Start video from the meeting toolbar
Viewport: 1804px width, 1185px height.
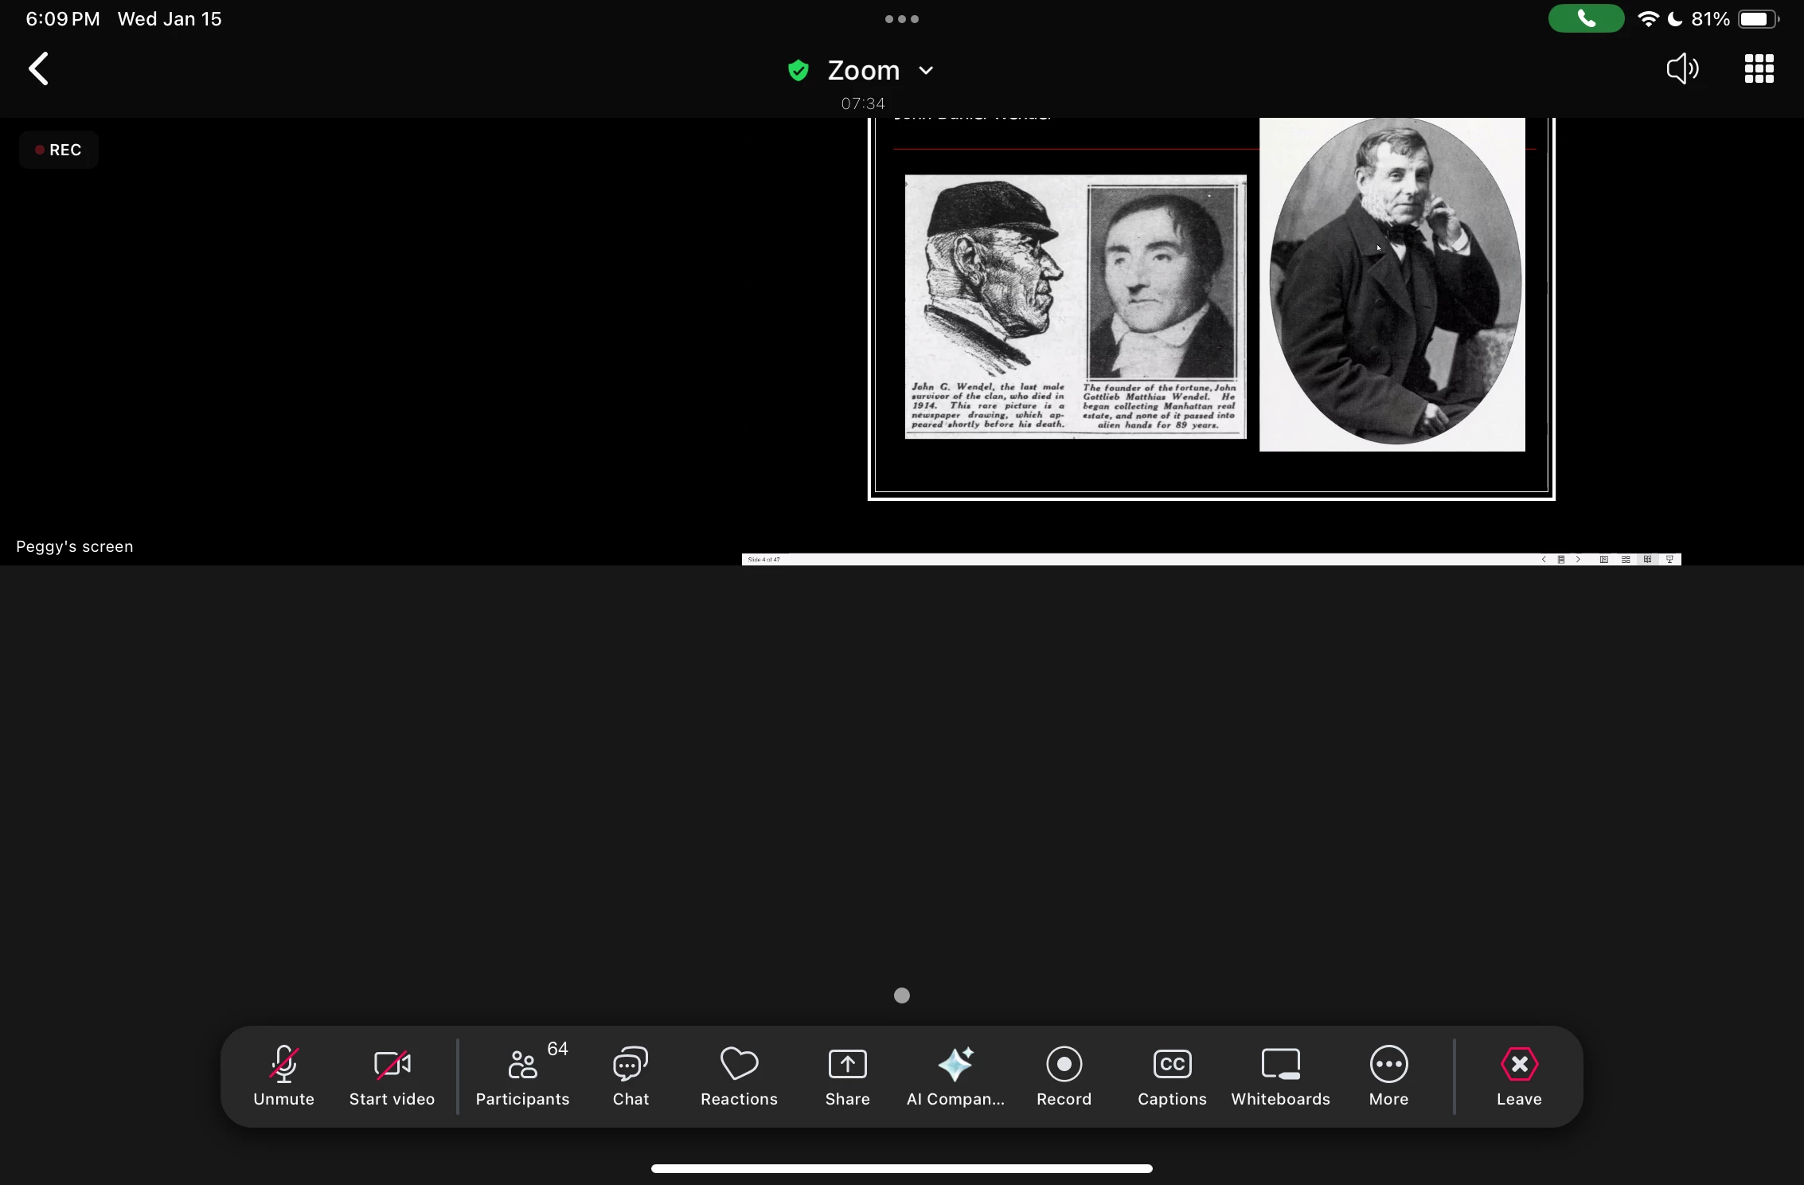[x=392, y=1075]
